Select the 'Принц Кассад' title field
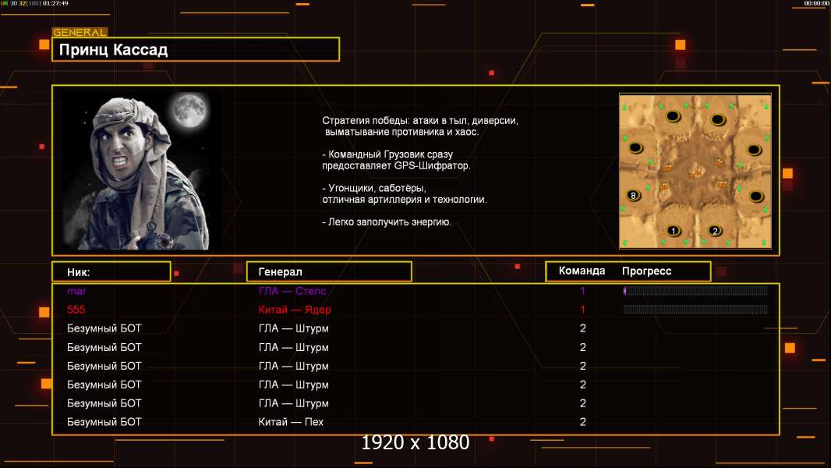This screenshot has height=468, width=831. click(x=196, y=50)
